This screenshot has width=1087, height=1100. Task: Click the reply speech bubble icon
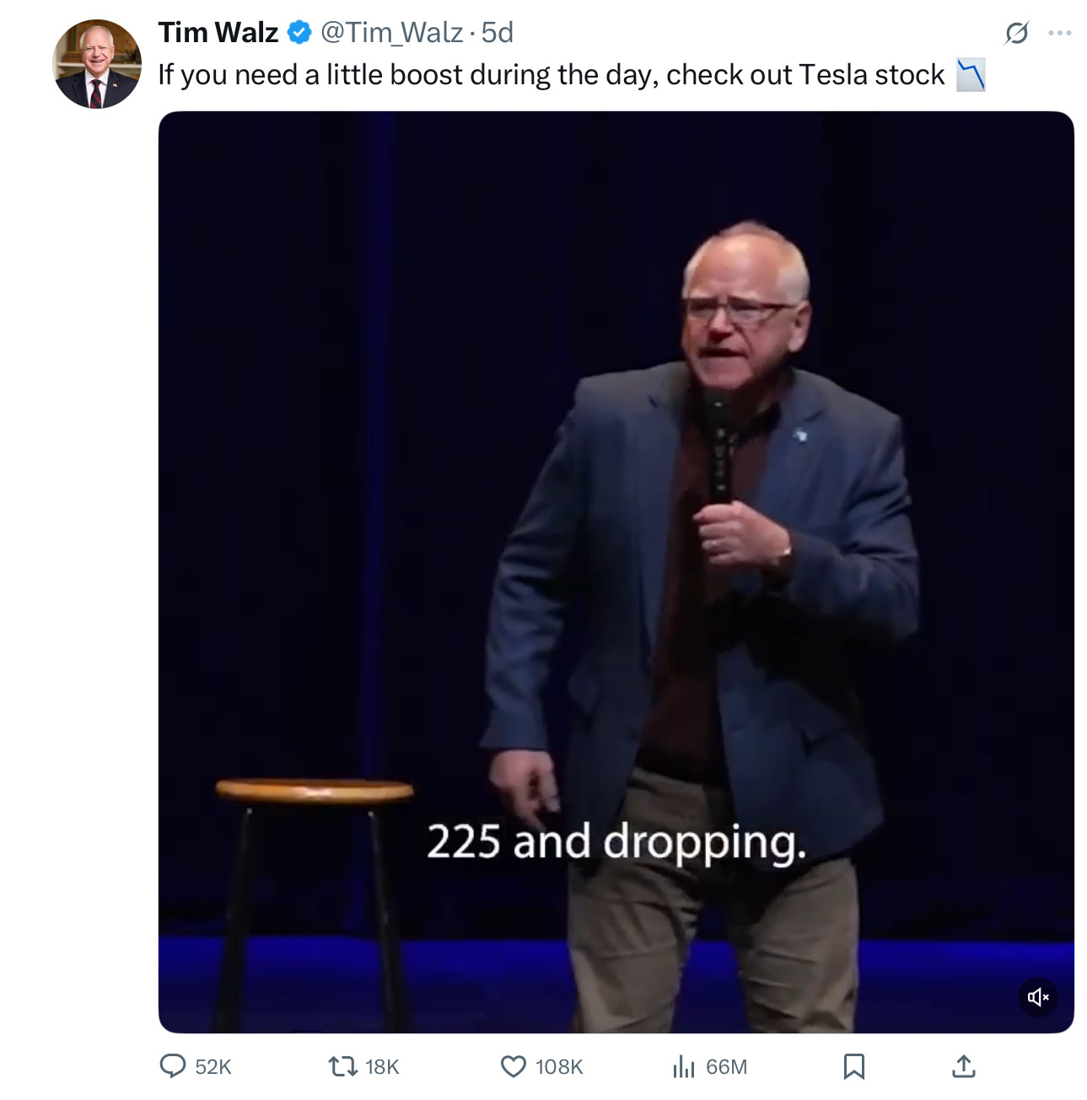[173, 1066]
